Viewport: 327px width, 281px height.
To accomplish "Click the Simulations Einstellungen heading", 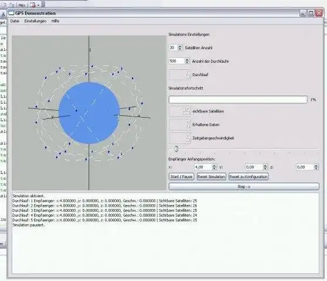I will (x=189, y=35).
